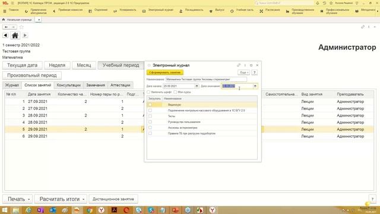Click the link icon in Электронный журнал dialog header

click(x=239, y=65)
